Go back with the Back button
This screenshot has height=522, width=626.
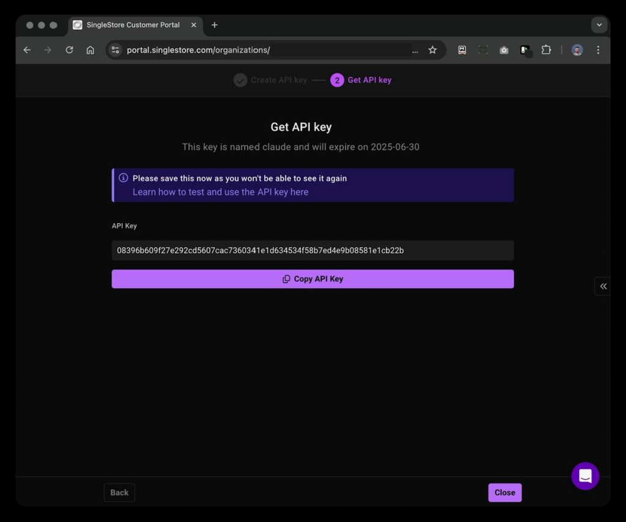click(x=119, y=493)
